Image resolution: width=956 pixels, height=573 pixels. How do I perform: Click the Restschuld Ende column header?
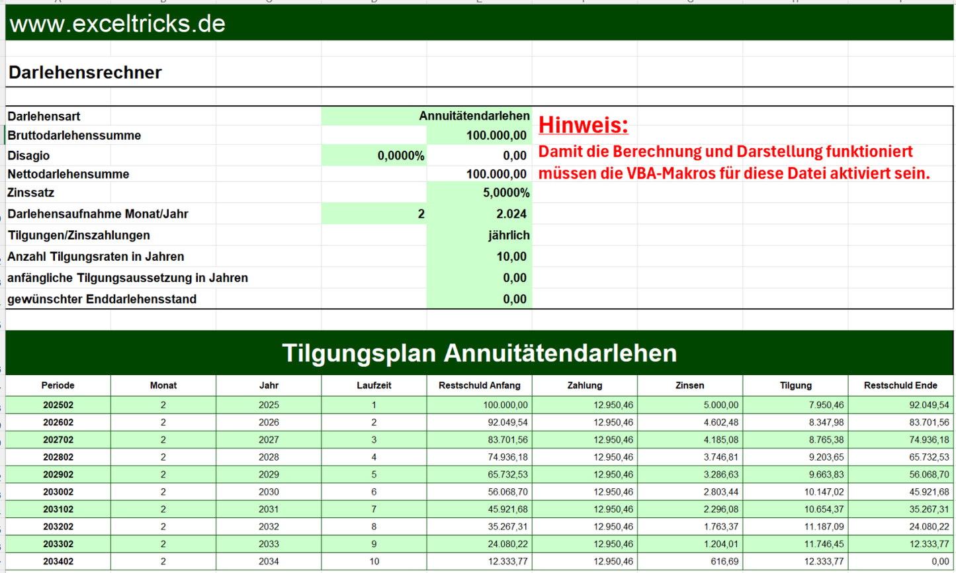[900, 385]
